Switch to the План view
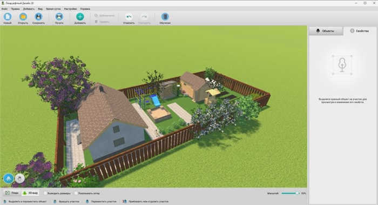This screenshot has height=205, width=378. 12,193
